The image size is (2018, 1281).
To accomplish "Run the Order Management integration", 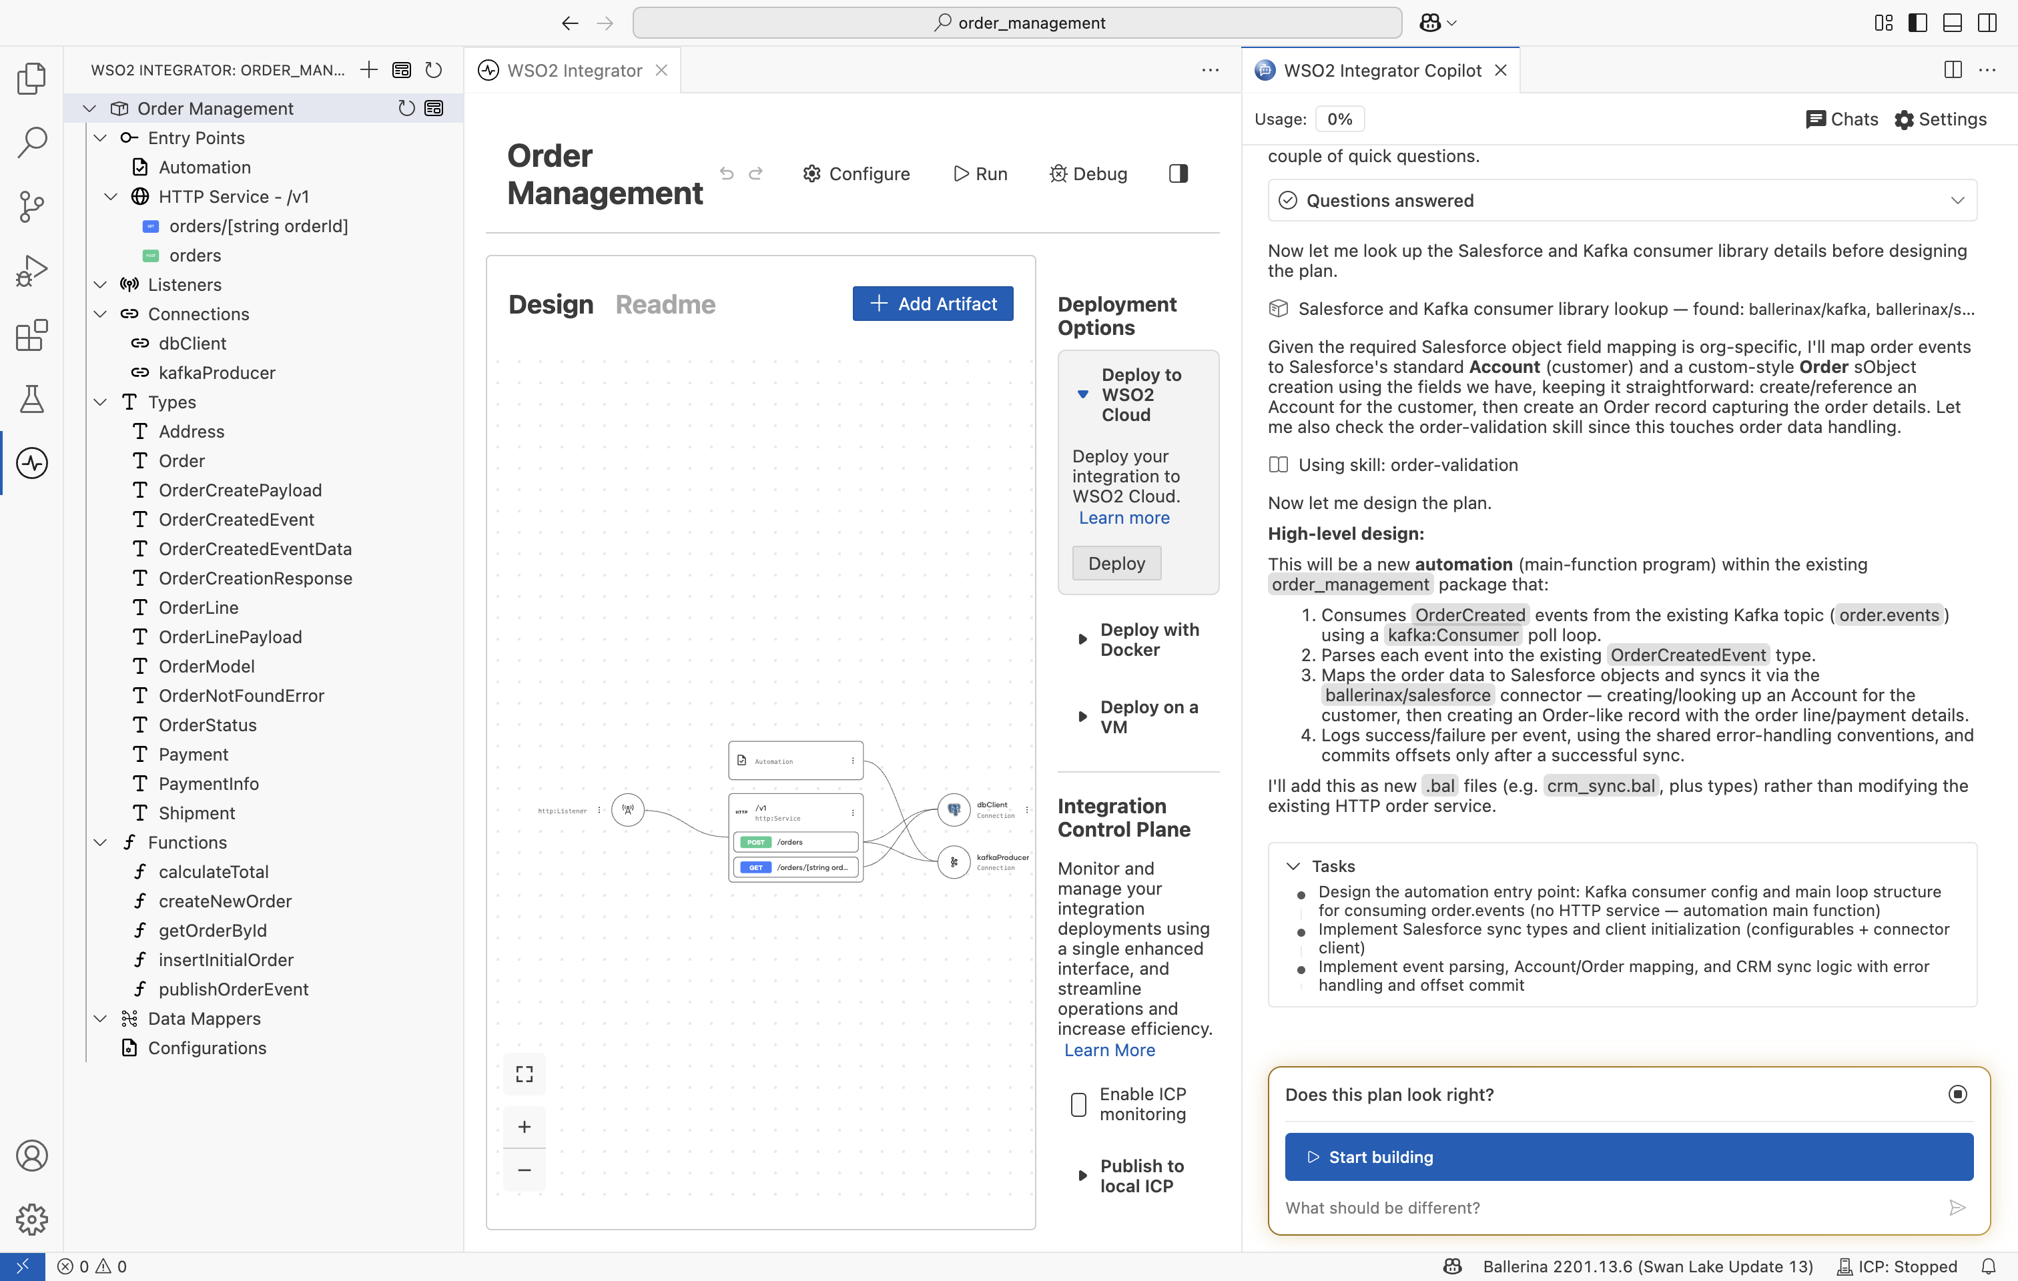I will (x=980, y=173).
